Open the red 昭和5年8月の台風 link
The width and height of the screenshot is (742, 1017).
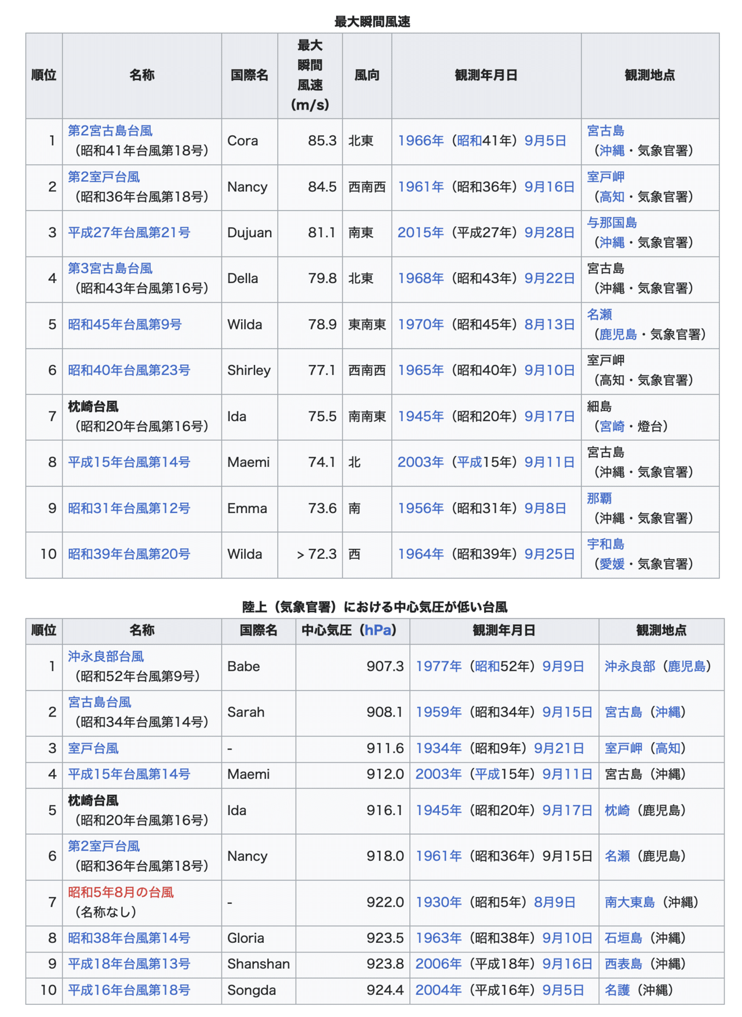(121, 892)
